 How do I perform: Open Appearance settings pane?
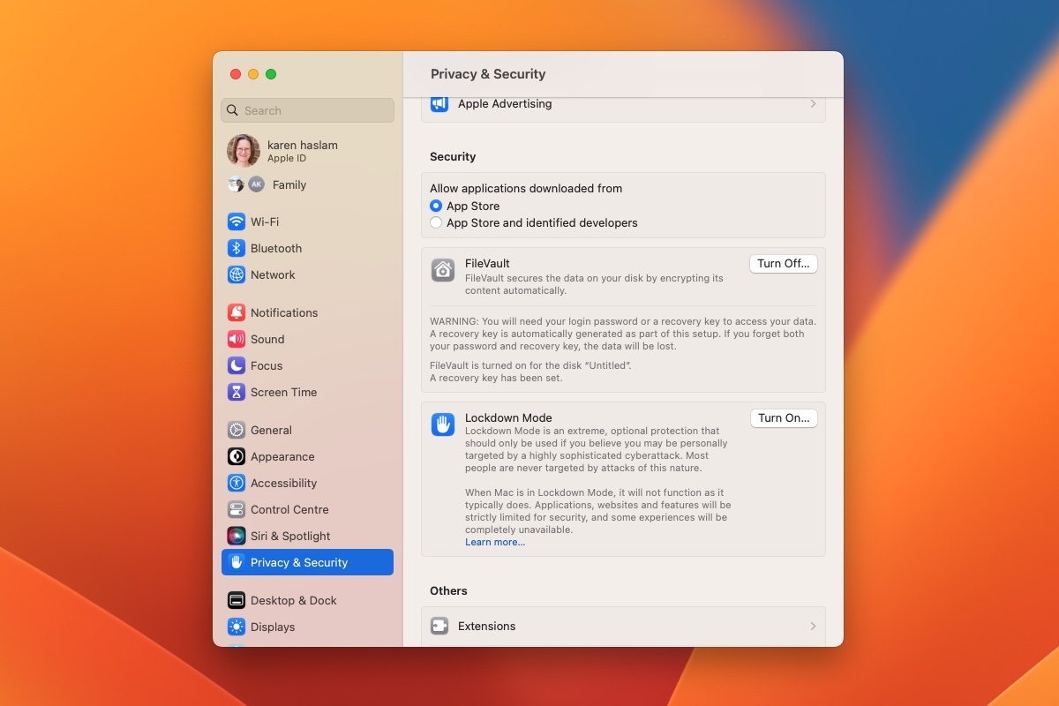pos(307,456)
